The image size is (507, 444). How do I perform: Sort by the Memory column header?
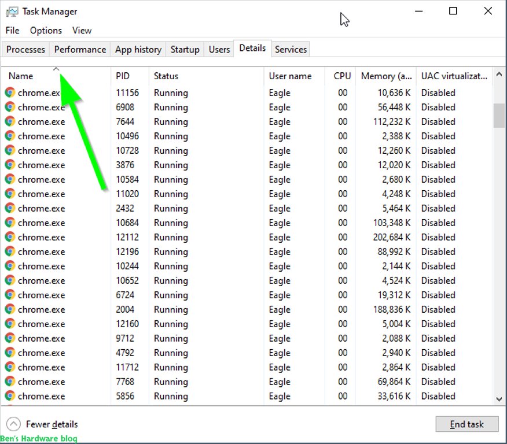point(385,76)
